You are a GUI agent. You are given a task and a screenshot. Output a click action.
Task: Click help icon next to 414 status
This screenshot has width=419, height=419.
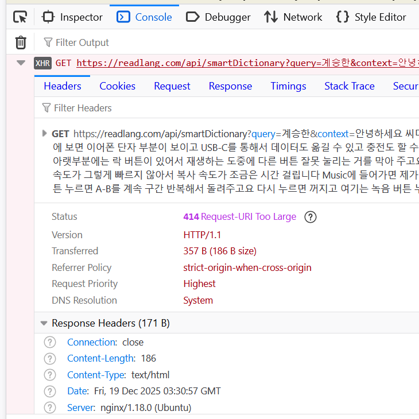pos(310,216)
